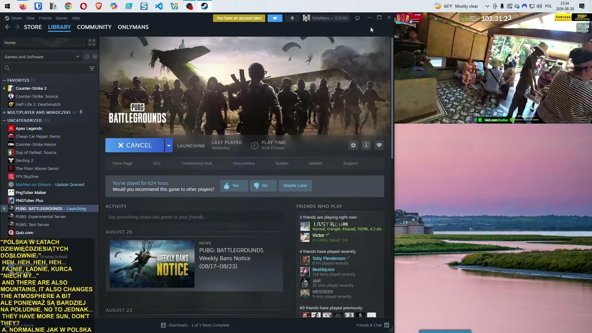Click the system tray volume icon
Screen dimensions: 592x333
539,6
